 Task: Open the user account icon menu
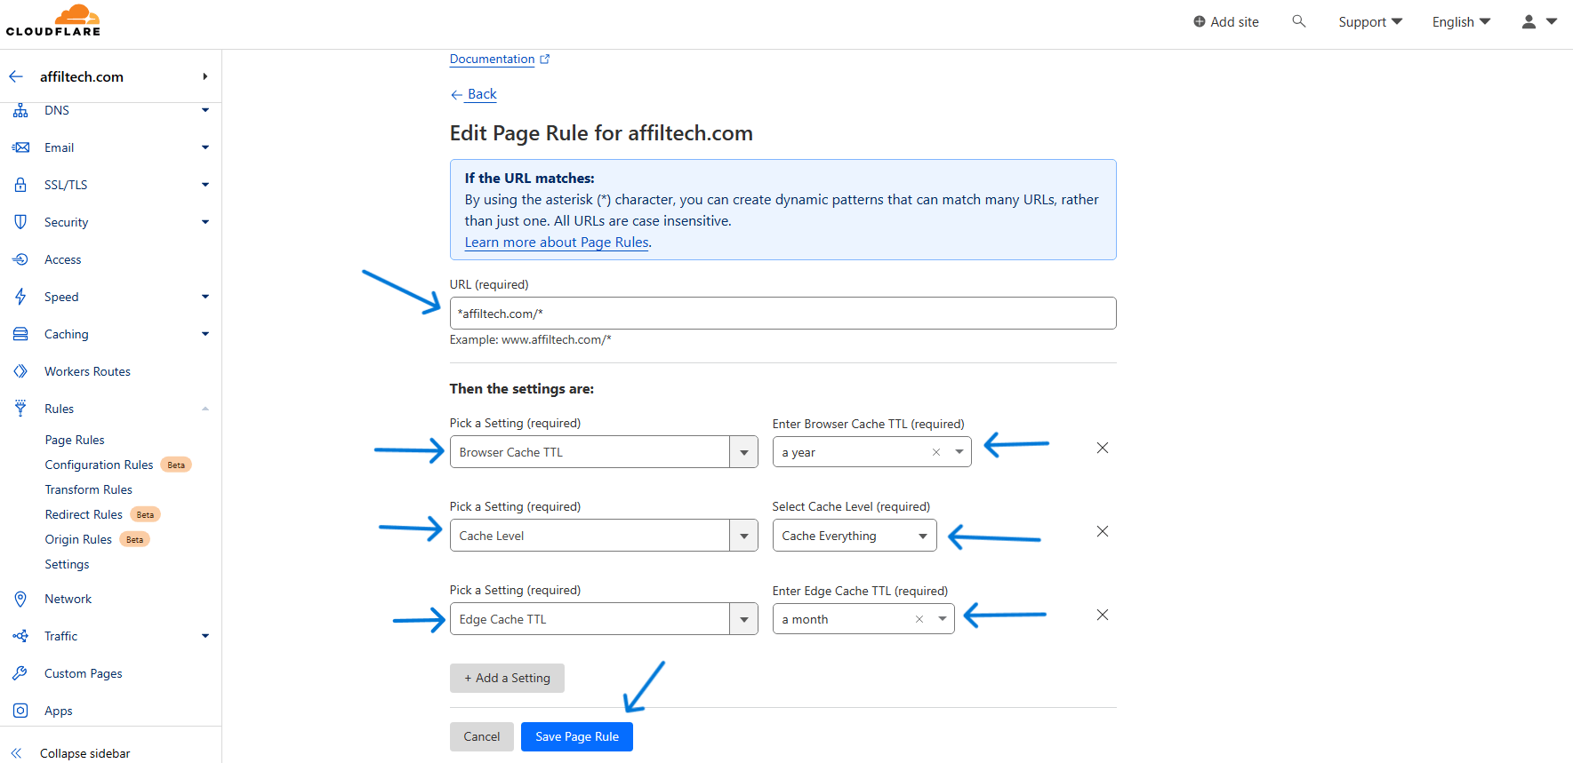[1539, 21]
